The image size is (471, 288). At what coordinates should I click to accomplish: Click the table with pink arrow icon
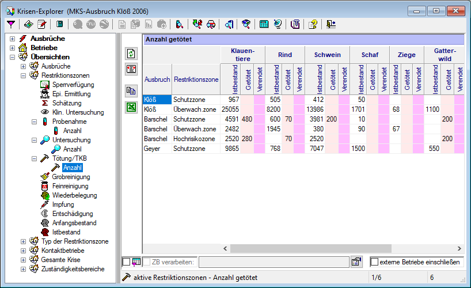136,262
